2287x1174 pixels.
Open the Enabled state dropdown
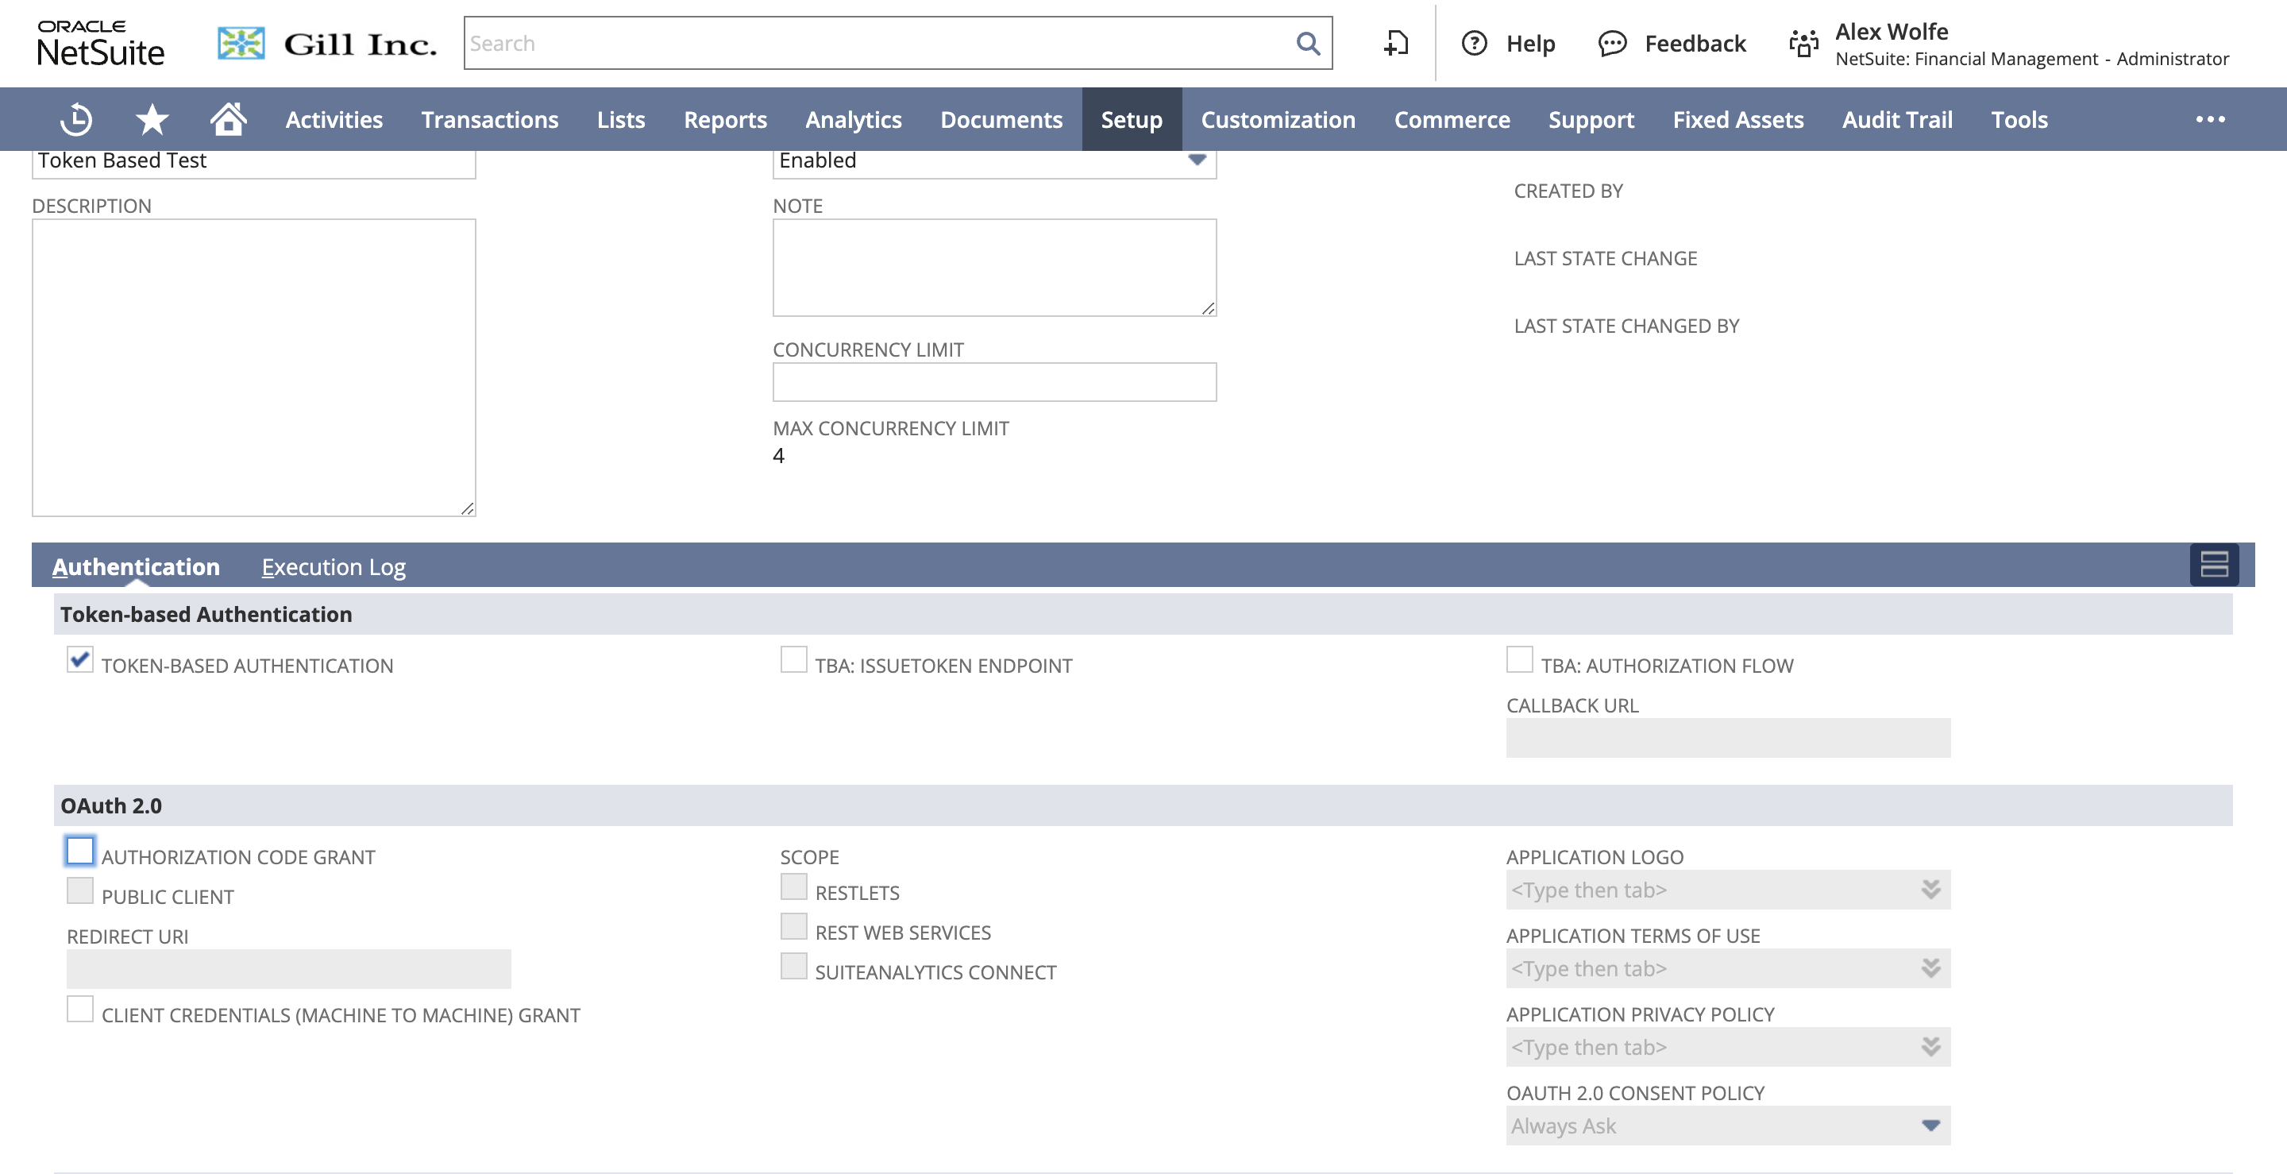point(1197,160)
